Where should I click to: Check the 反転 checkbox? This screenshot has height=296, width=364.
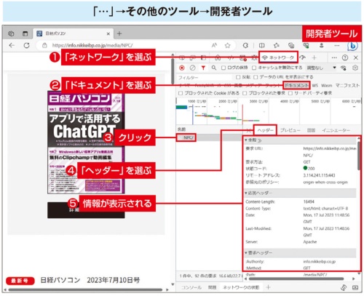[238, 77]
